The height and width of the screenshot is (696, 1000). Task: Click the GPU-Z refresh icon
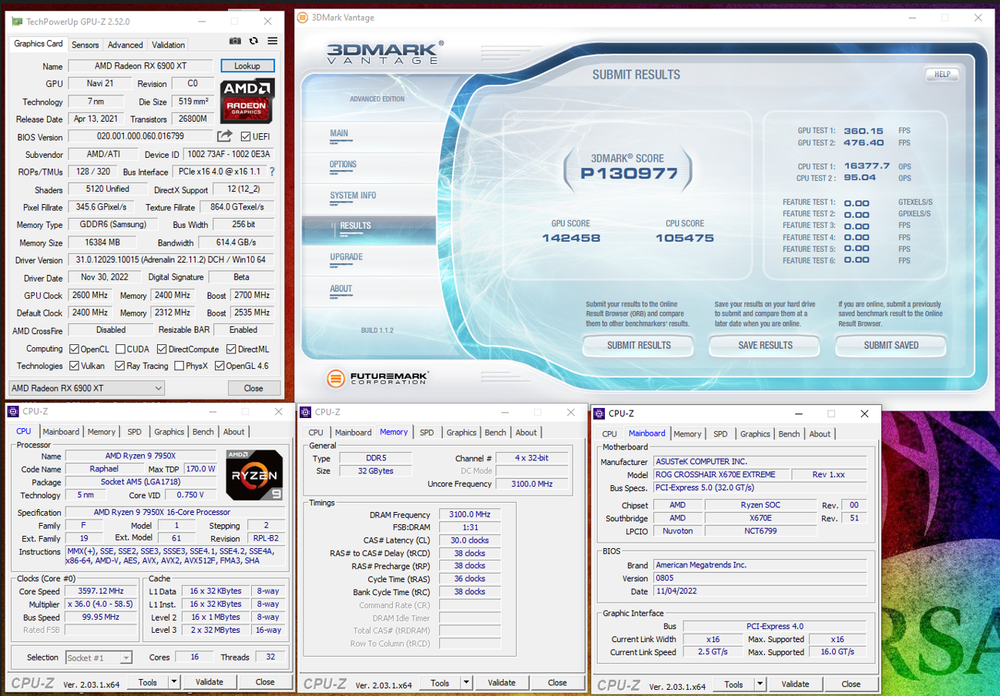(253, 41)
